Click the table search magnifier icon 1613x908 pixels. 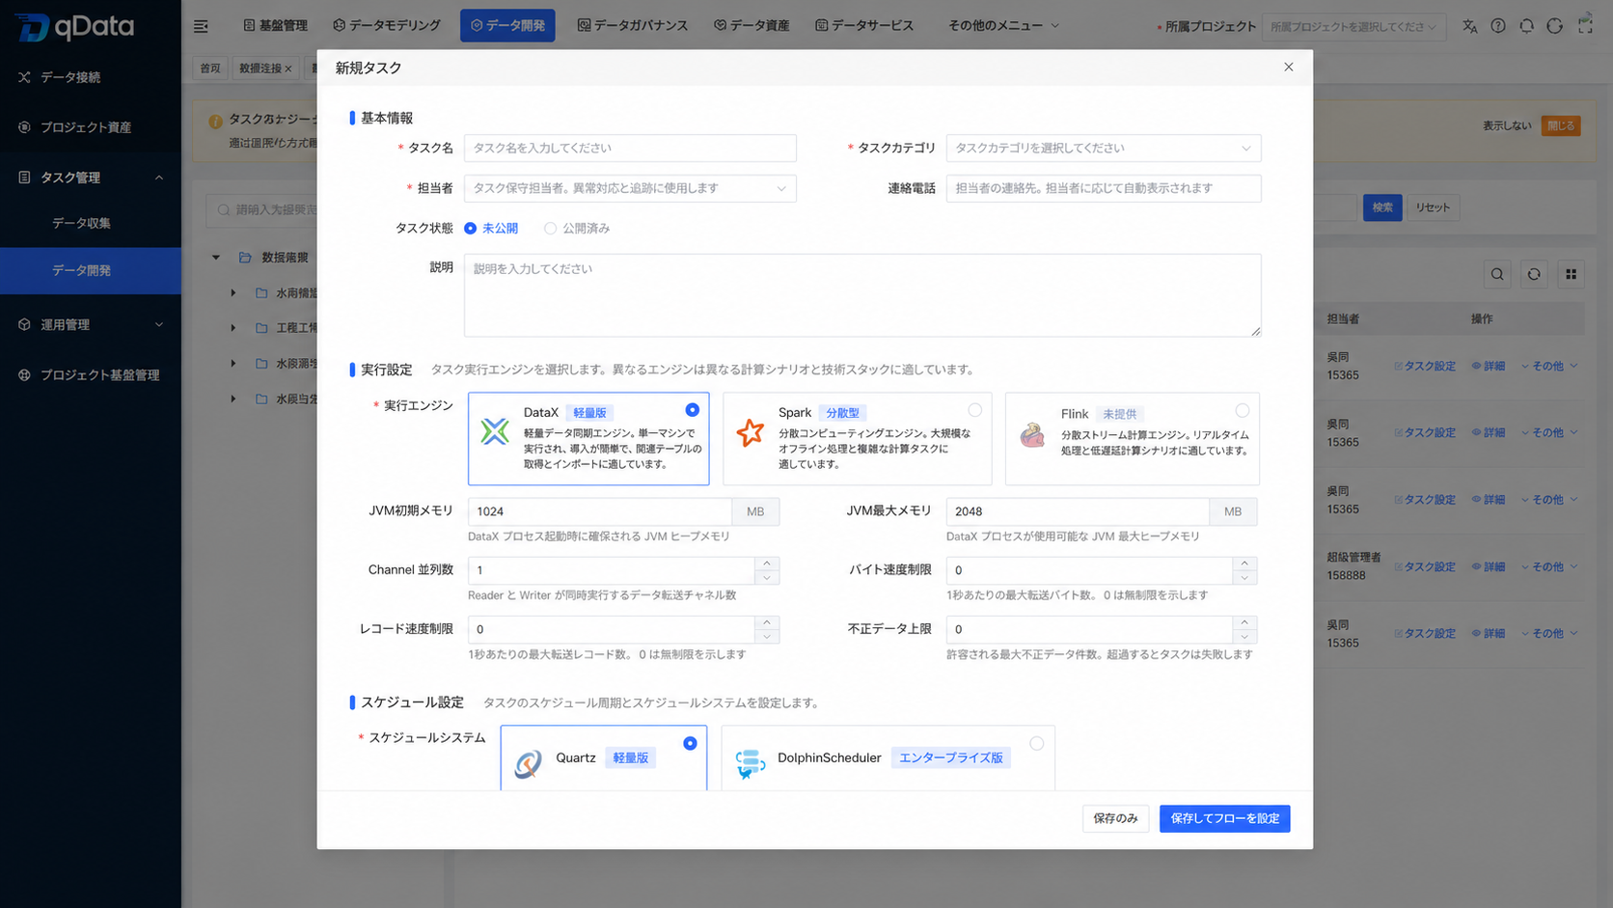click(1497, 275)
